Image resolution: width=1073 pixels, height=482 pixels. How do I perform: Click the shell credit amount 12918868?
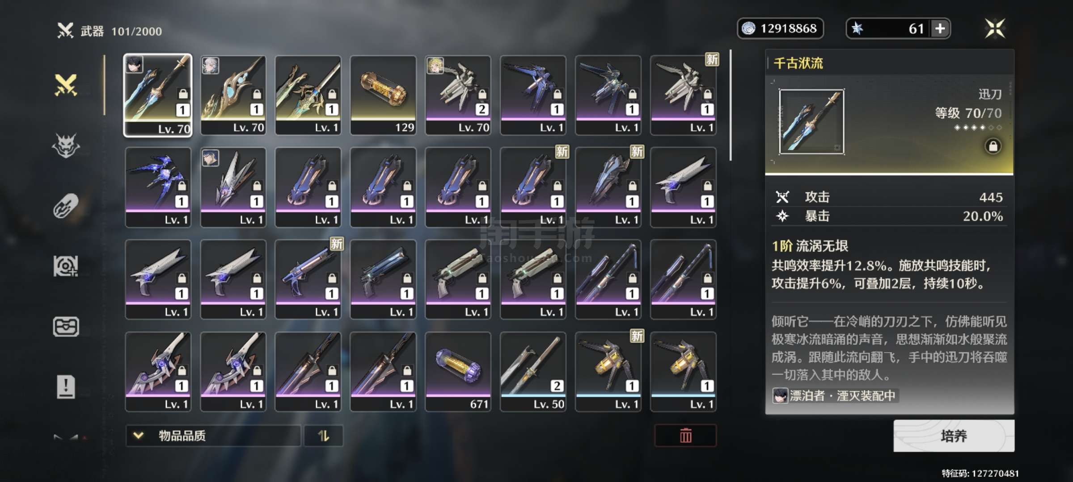point(788,29)
